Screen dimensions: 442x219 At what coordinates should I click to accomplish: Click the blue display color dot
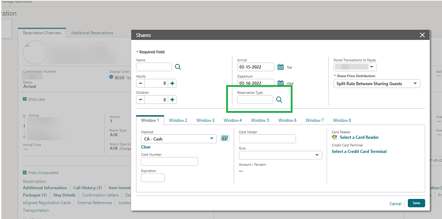coord(111,77)
